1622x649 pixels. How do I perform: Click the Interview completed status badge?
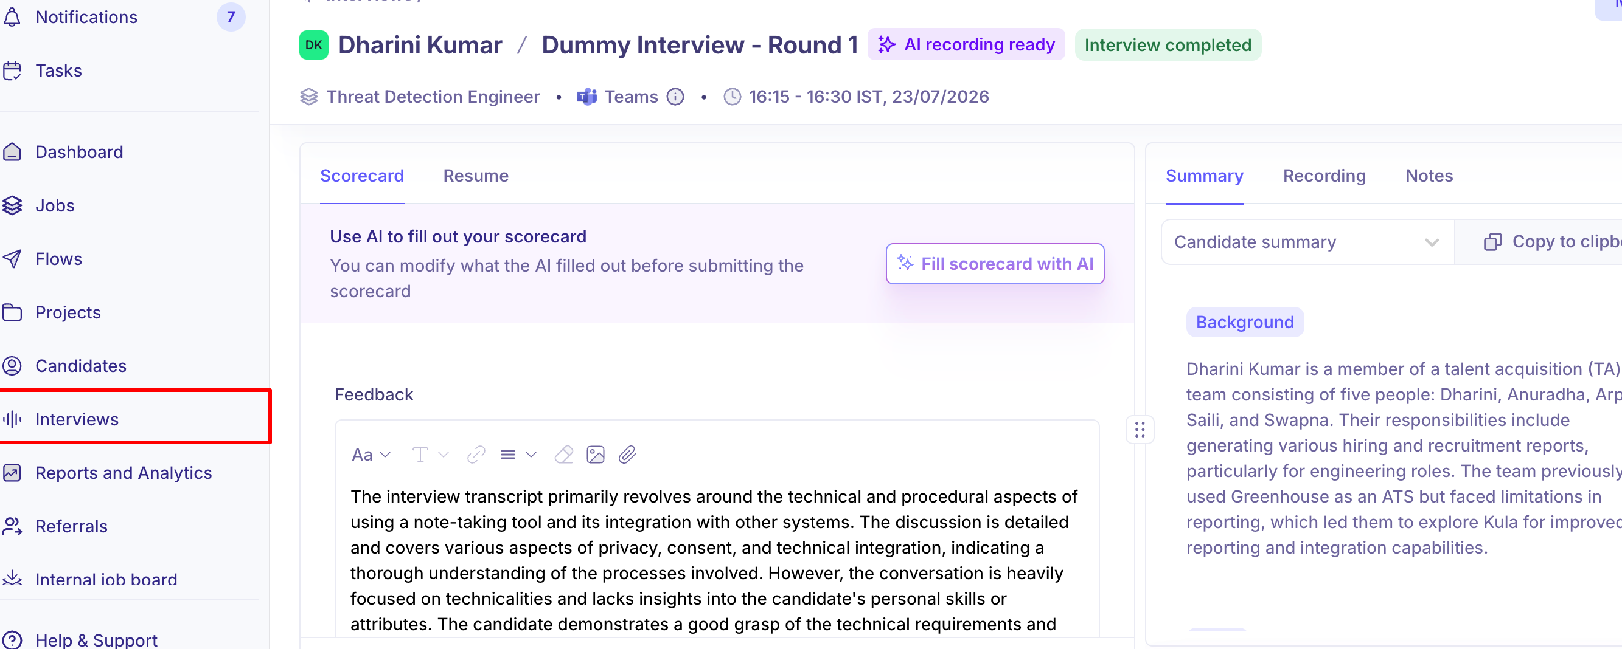coord(1168,46)
